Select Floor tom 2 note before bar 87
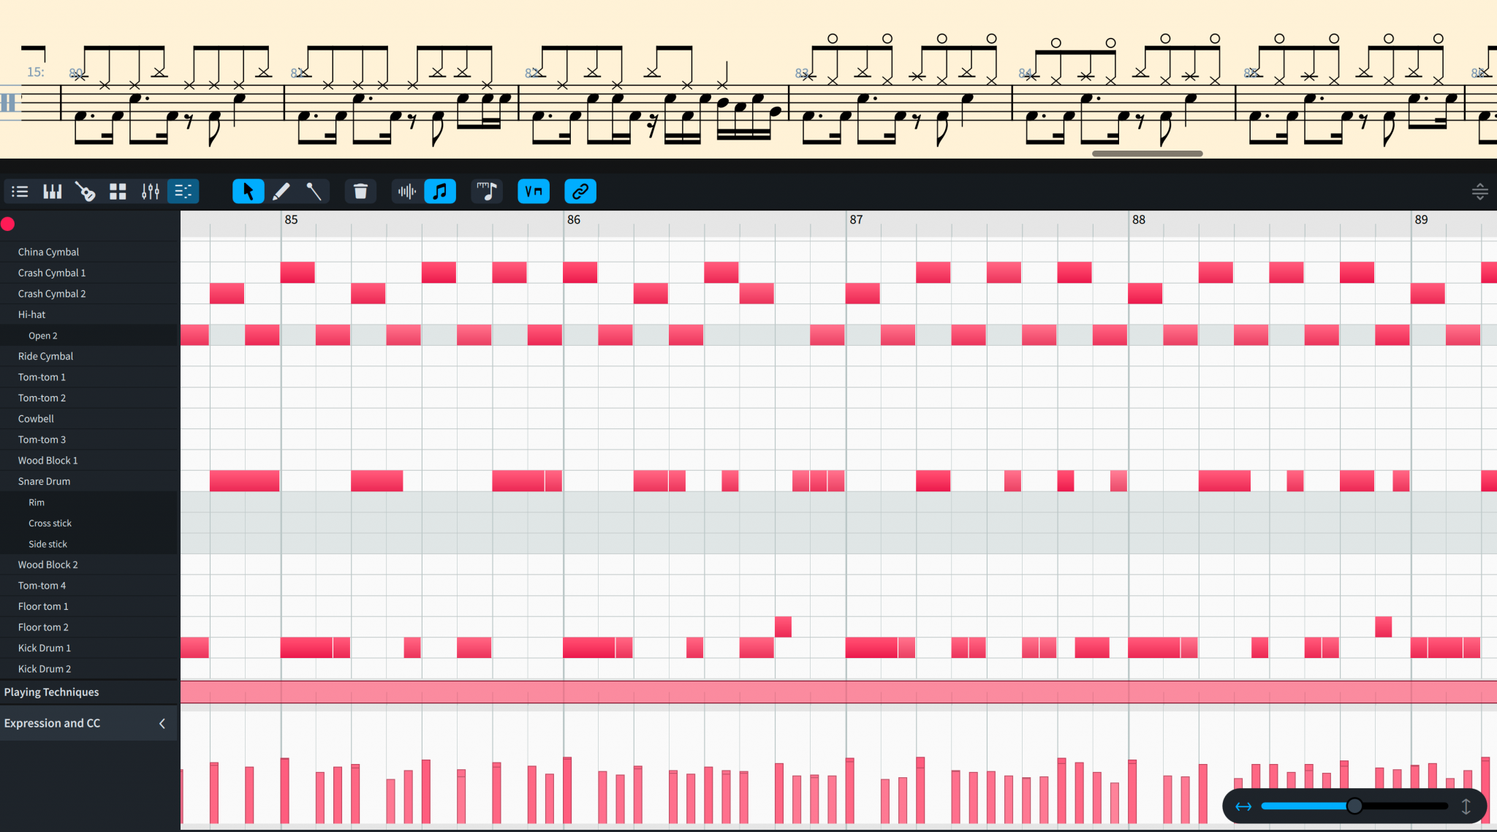Screen dimensions: 1497x832 [783, 627]
